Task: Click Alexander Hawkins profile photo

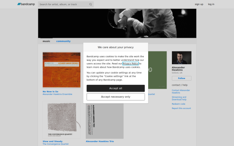Action: [x=182, y=58]
